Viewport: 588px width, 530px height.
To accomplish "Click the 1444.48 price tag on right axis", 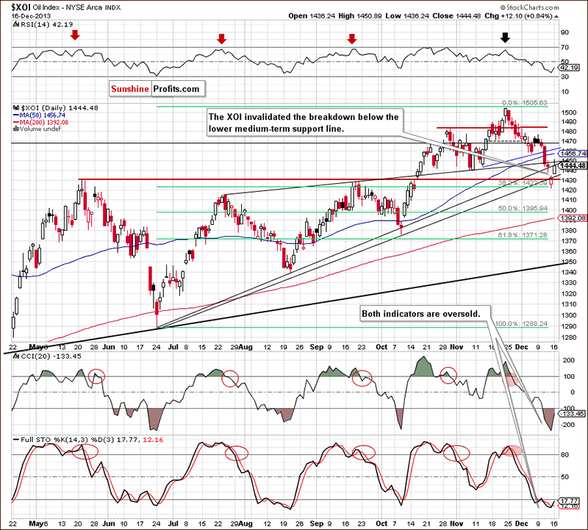I will click(573, 166).
